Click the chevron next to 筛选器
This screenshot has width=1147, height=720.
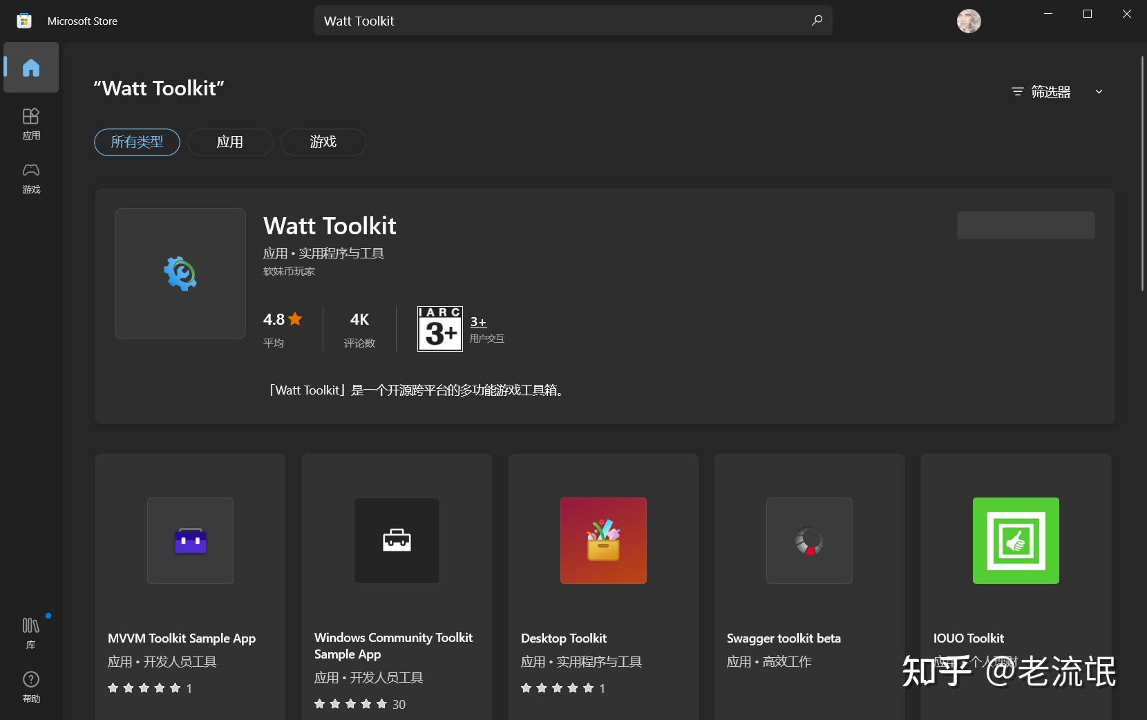click(x=1099, y=92)
